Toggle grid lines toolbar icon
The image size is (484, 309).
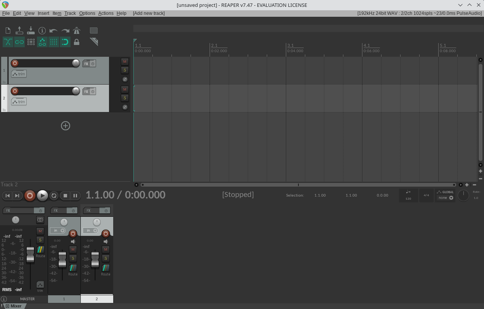pos(54,42)
